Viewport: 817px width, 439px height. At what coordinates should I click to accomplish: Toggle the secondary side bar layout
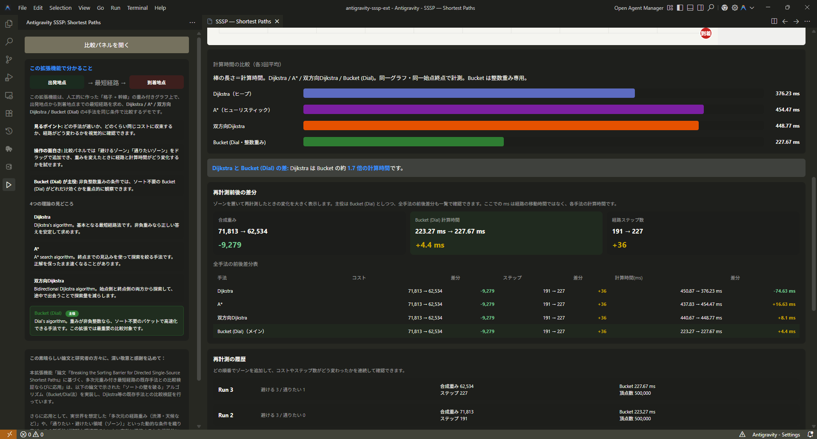(700, 8)
